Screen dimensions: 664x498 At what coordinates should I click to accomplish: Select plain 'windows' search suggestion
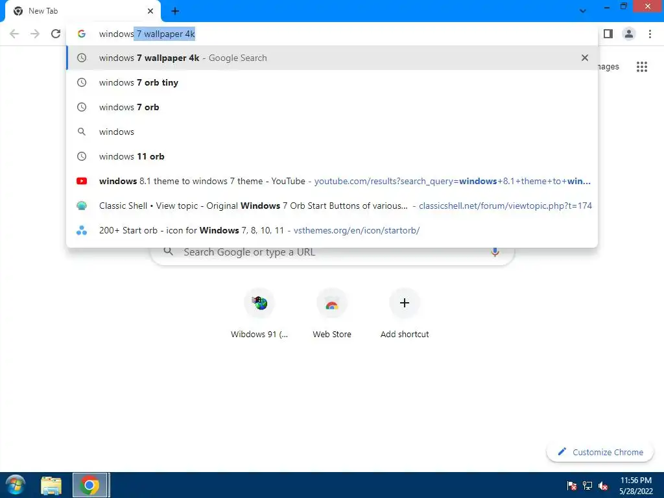click(x=332, y=131)
